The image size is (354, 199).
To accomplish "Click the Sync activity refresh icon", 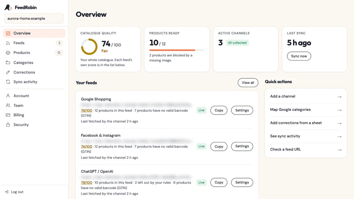I will click(x=8, y=82).
